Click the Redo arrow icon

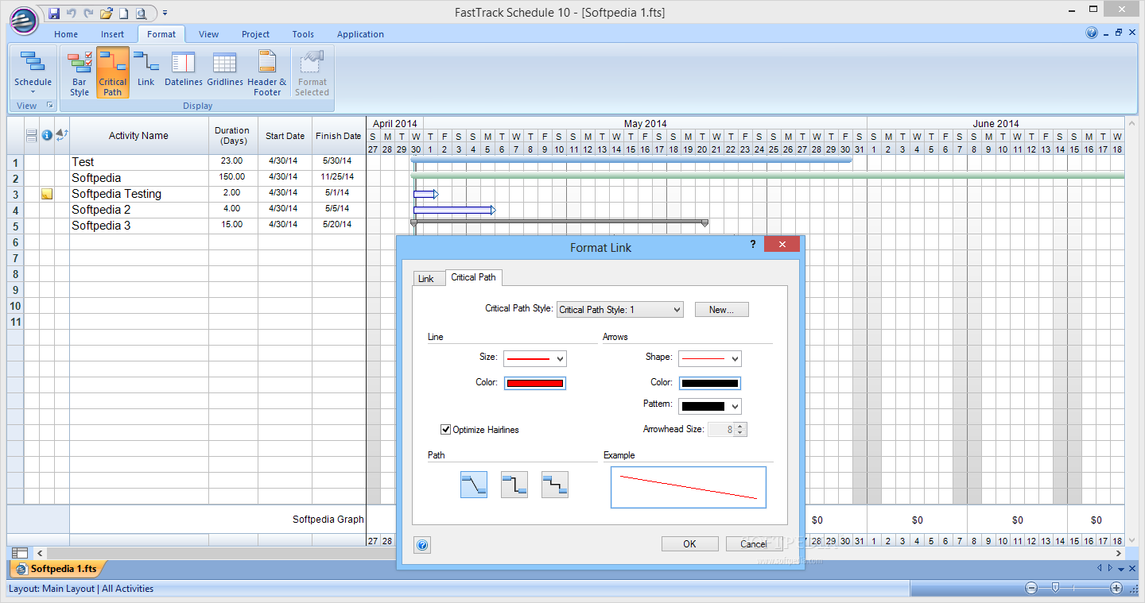(88, 13)
